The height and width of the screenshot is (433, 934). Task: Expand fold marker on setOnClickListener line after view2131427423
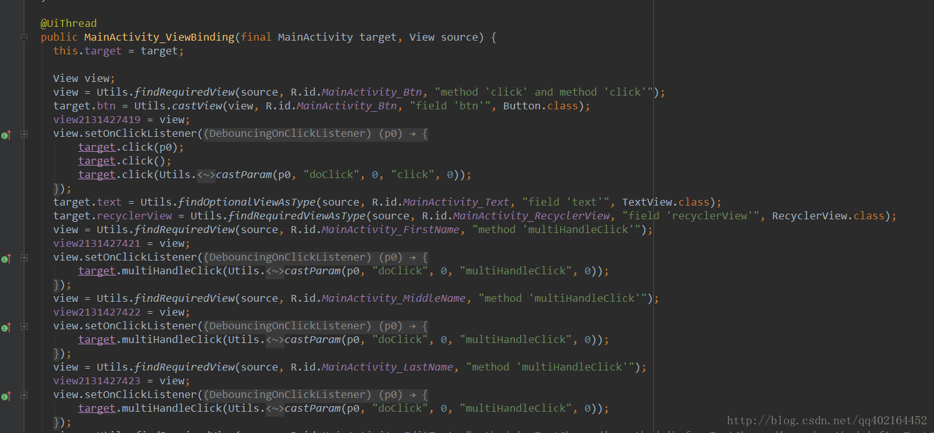24,395
